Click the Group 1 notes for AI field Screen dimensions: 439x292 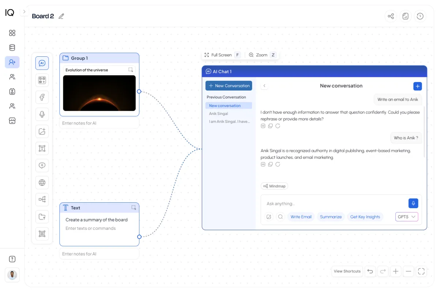pyautogui.click(x=99, y=123)
